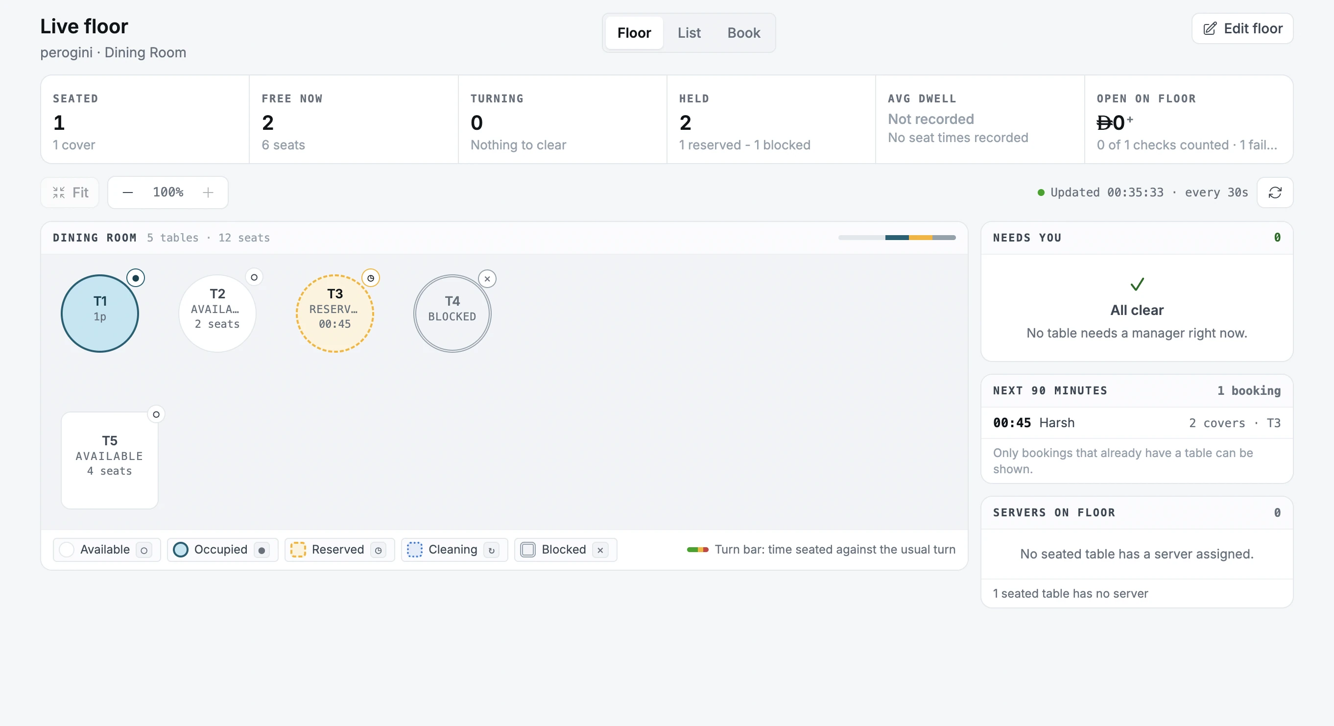Click the clock badge on table T3
This screenshot has height=726, width=1334.
click(x=371, y=278)
